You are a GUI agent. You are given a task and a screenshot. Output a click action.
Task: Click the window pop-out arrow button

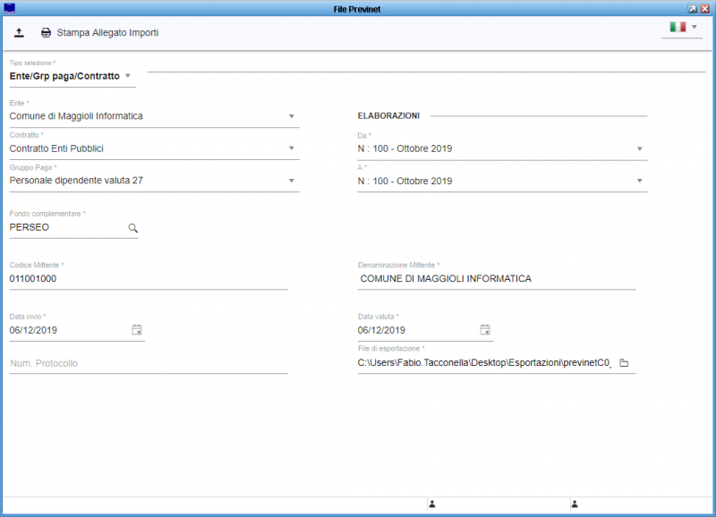click(x=693, y=9)
